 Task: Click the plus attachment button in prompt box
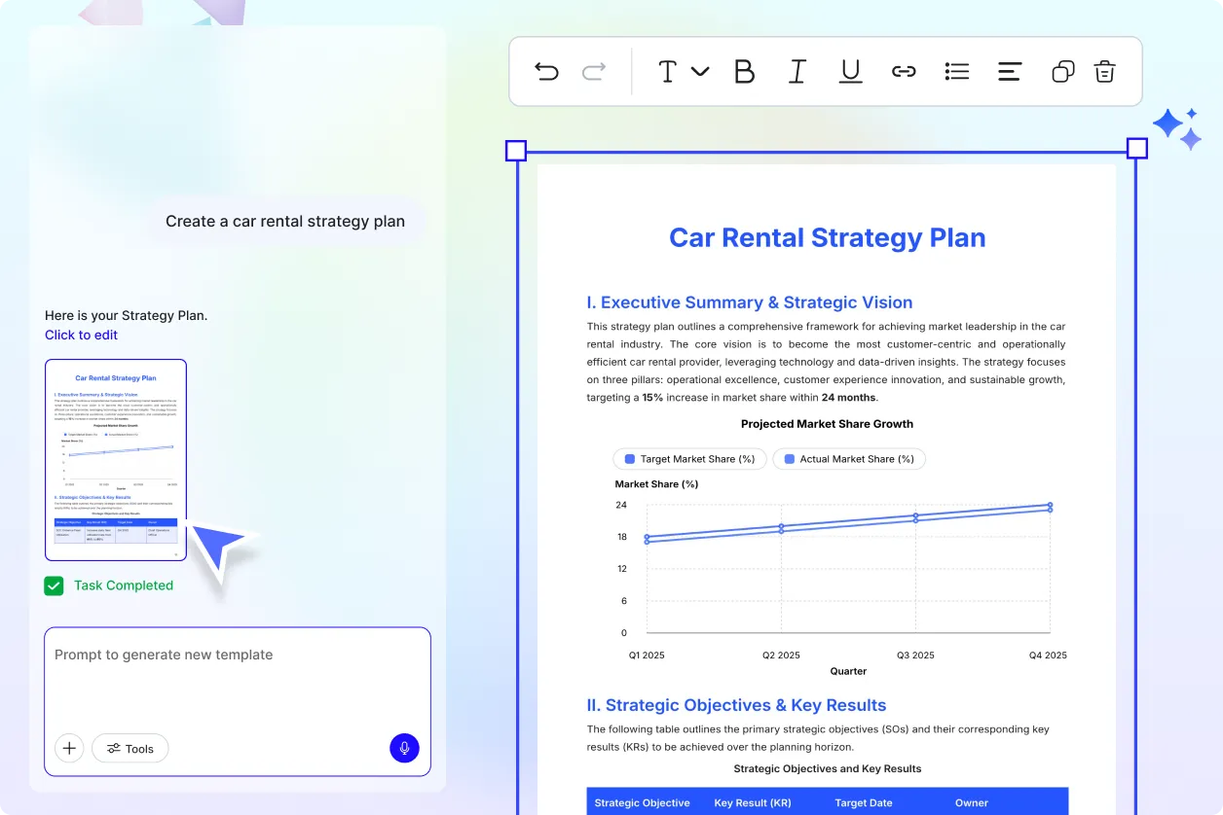(x=69, y=748)
